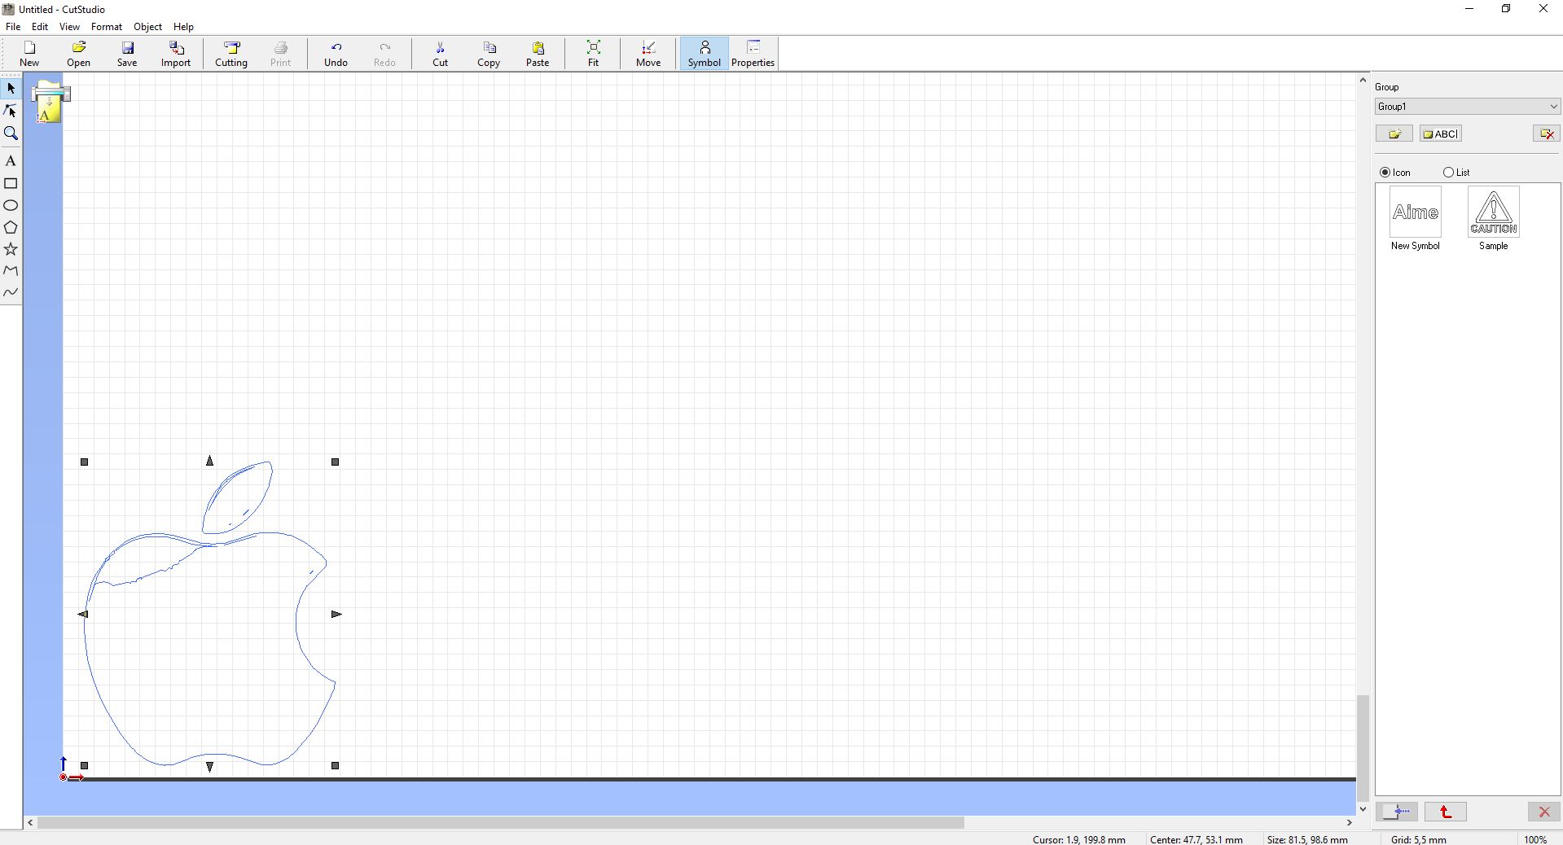
Task: Paste from clipboard with the Paste icon
Action: [x=538, y=54]
